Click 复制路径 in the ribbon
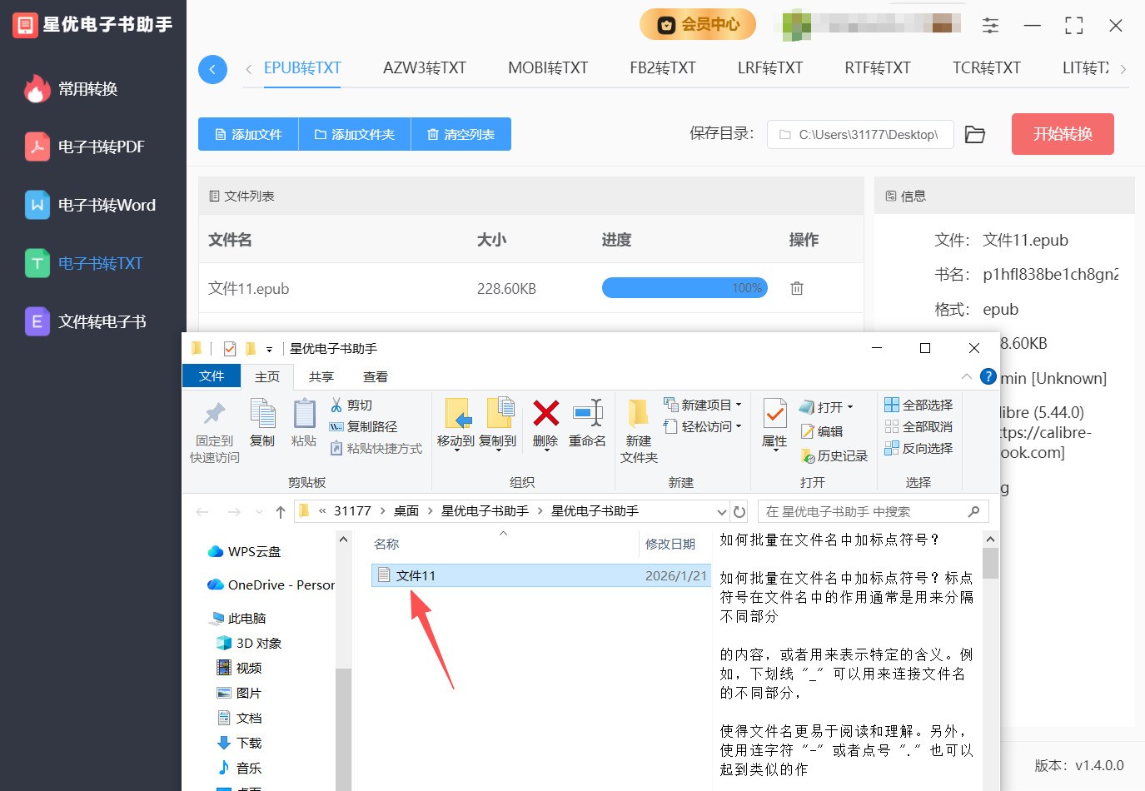Image resolution: width=1145 pixels, height=791 pixels. pos(363,427)
